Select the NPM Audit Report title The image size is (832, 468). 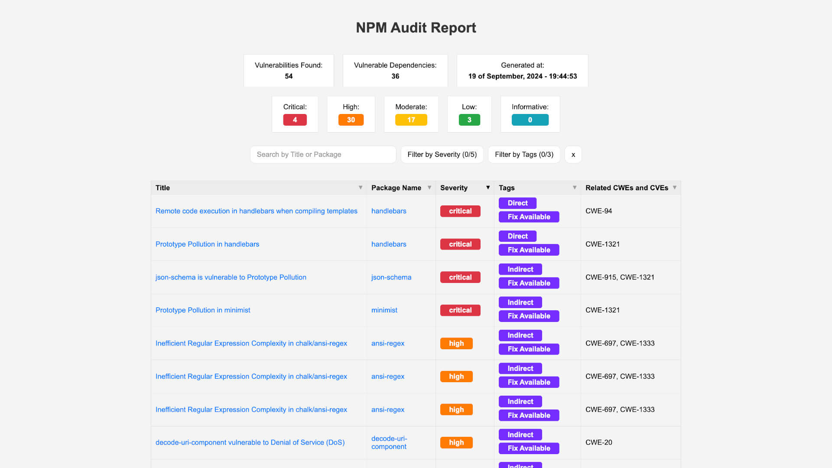pyautogui.click(x=416, y=27)
